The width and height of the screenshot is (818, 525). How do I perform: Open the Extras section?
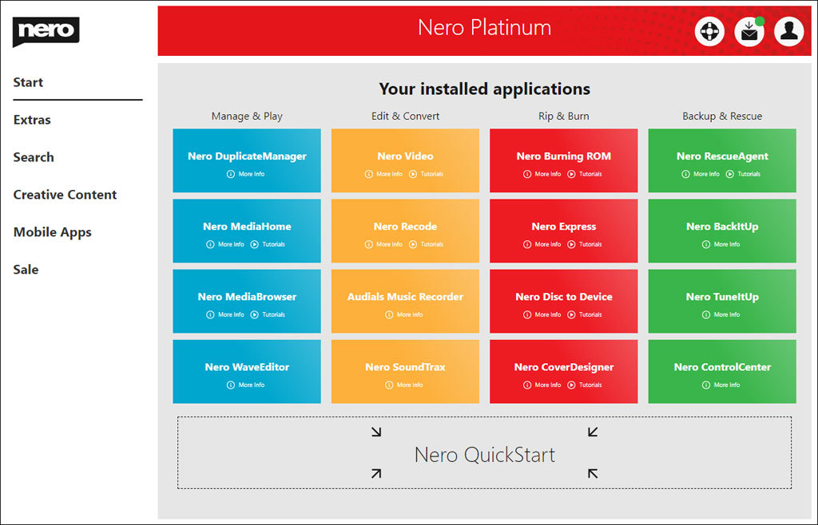[x=32, y=120]
